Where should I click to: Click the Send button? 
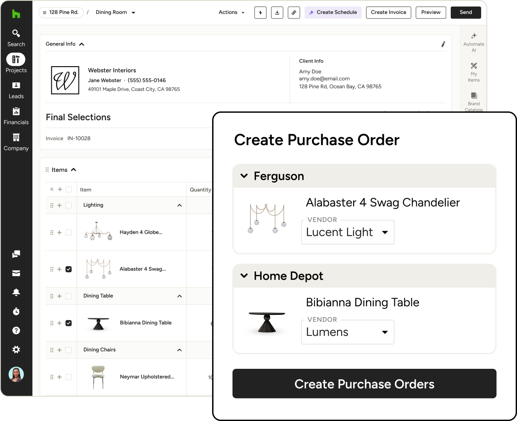466,13
